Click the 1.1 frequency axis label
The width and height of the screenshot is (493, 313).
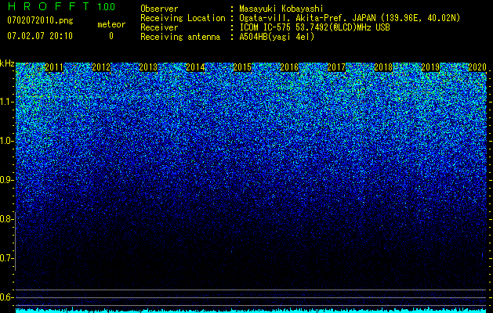[6, 102]
